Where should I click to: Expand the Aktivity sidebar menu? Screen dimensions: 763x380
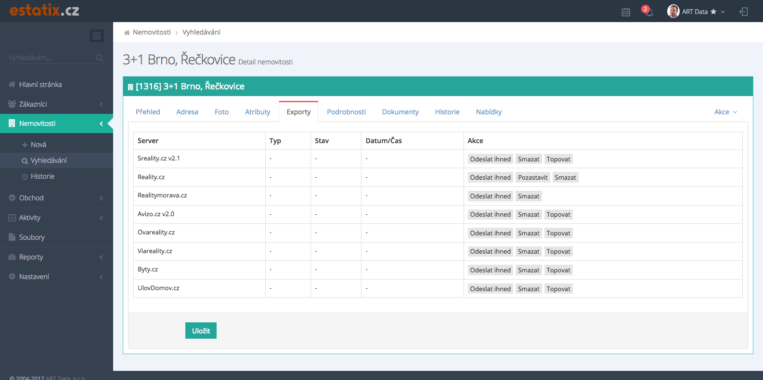point(56,218)
